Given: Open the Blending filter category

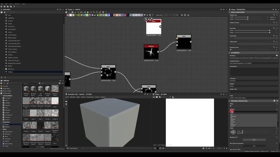Looking at the screenshot, I should click(x=7, y=134).
